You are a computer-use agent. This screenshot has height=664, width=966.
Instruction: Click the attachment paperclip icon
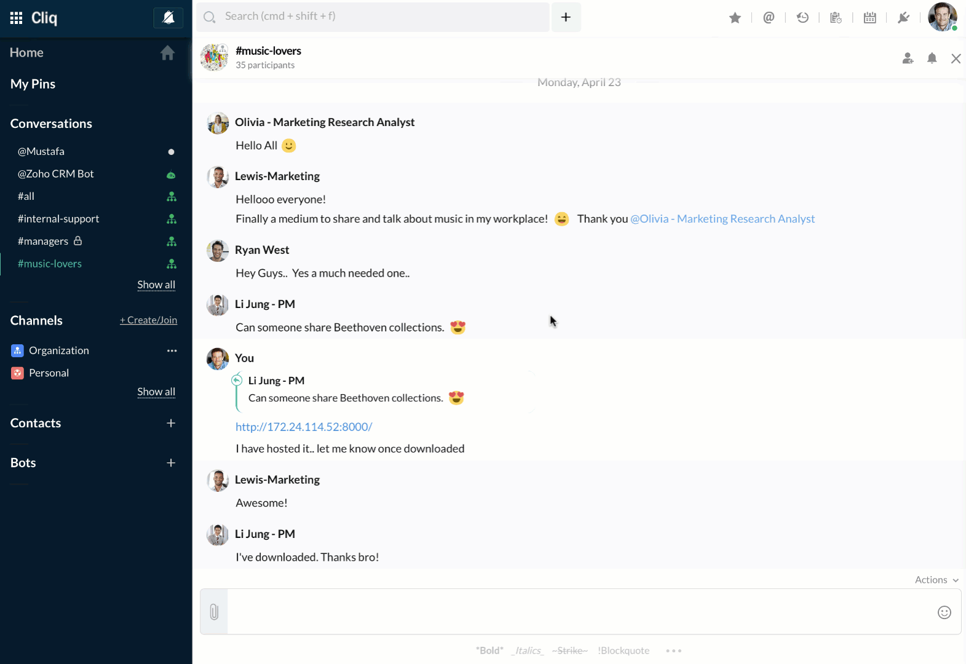(x=214, y=612)
